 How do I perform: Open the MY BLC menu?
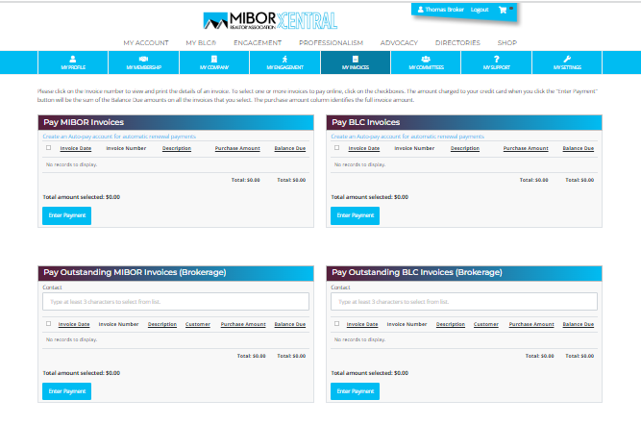pyautogui.click(x=201, y=42)
